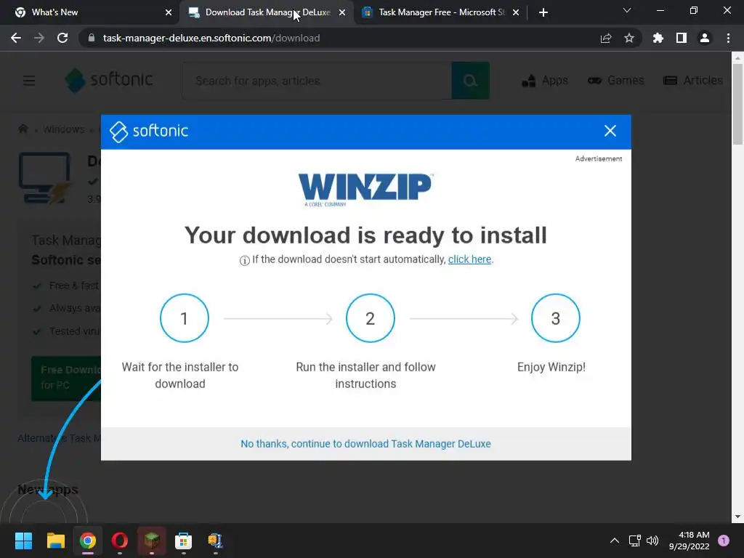Bookmark this page with the star icon
This screenshot has height=558, width=744.
click(629, 38)
